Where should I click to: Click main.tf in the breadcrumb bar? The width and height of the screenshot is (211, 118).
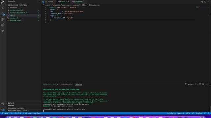(47, 5)
